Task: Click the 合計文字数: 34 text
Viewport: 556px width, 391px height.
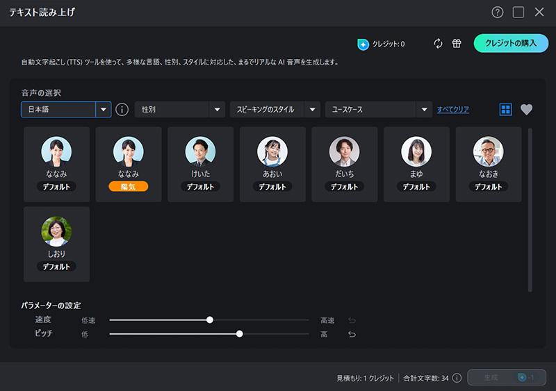Action: (426, 378)
